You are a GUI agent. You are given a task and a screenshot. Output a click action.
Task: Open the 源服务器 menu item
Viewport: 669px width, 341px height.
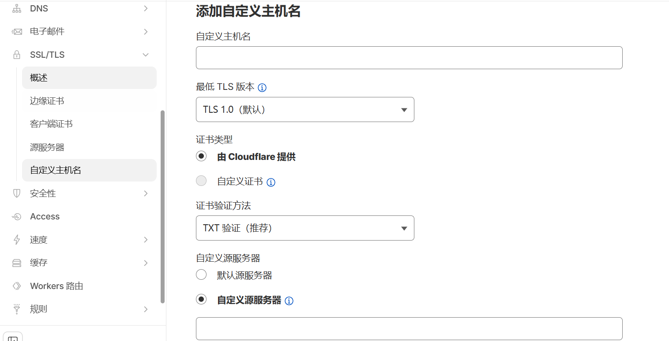click(x=47, y=147)
